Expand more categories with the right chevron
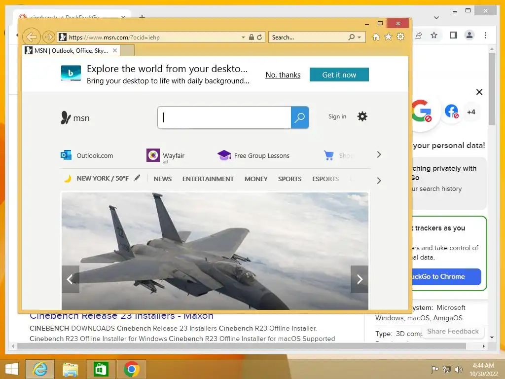This screenshot has width=505, height=379. (x=379, y=181)
